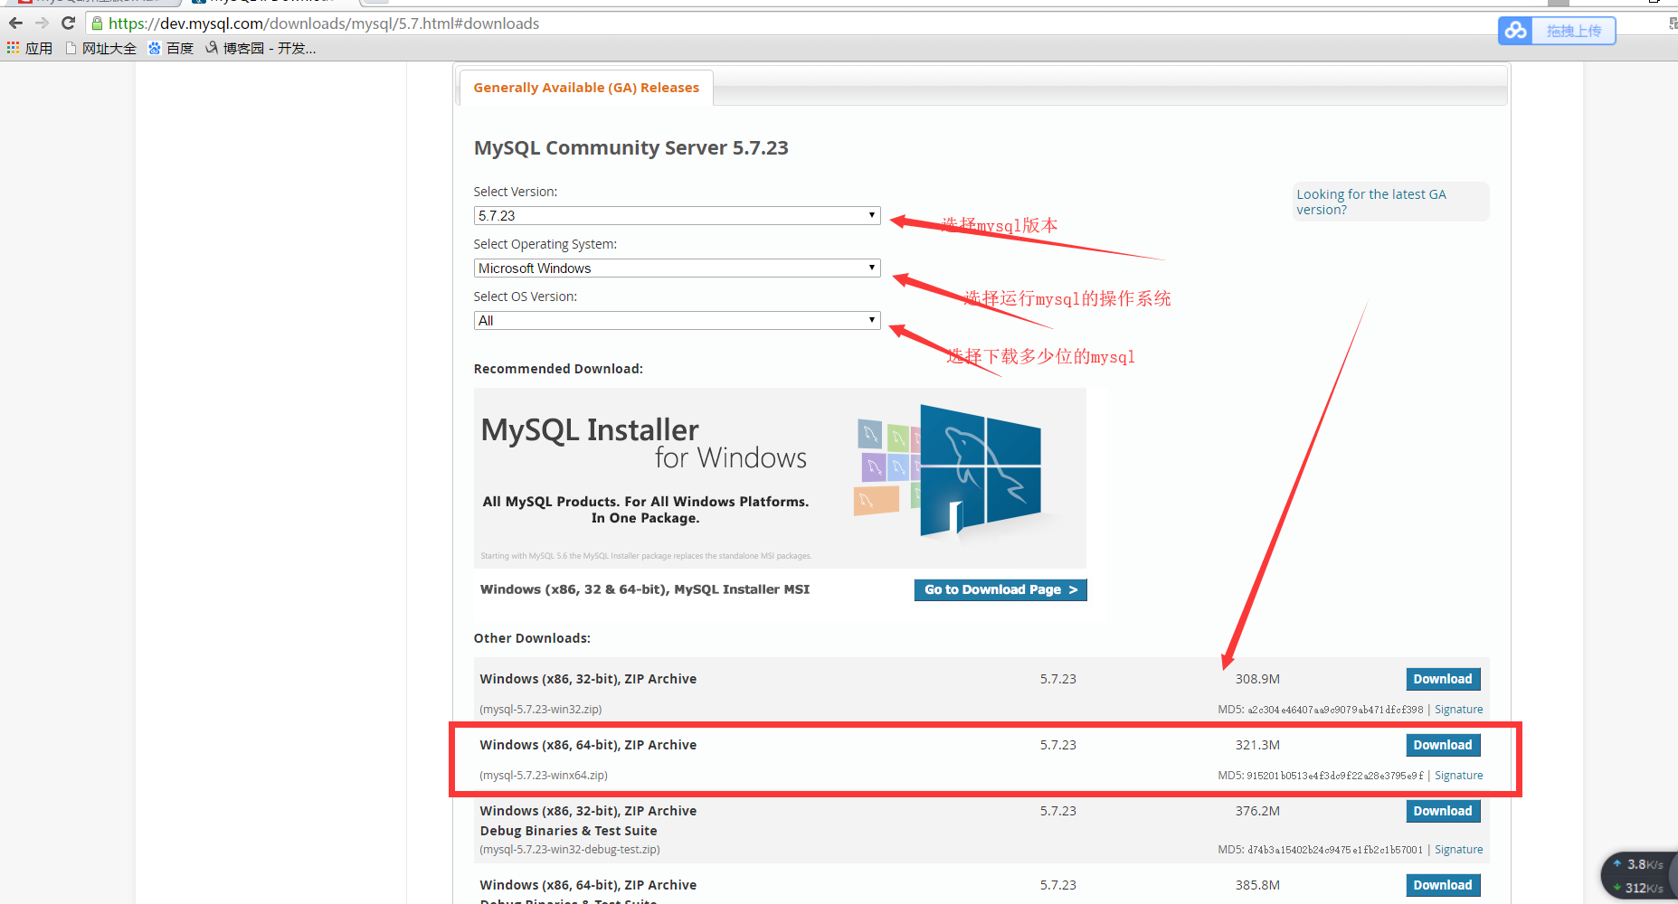Open Signature link for mysql-5.7.23-win32.zip
Viewport: 1678px width, 904px height.
coord(1458,710)
